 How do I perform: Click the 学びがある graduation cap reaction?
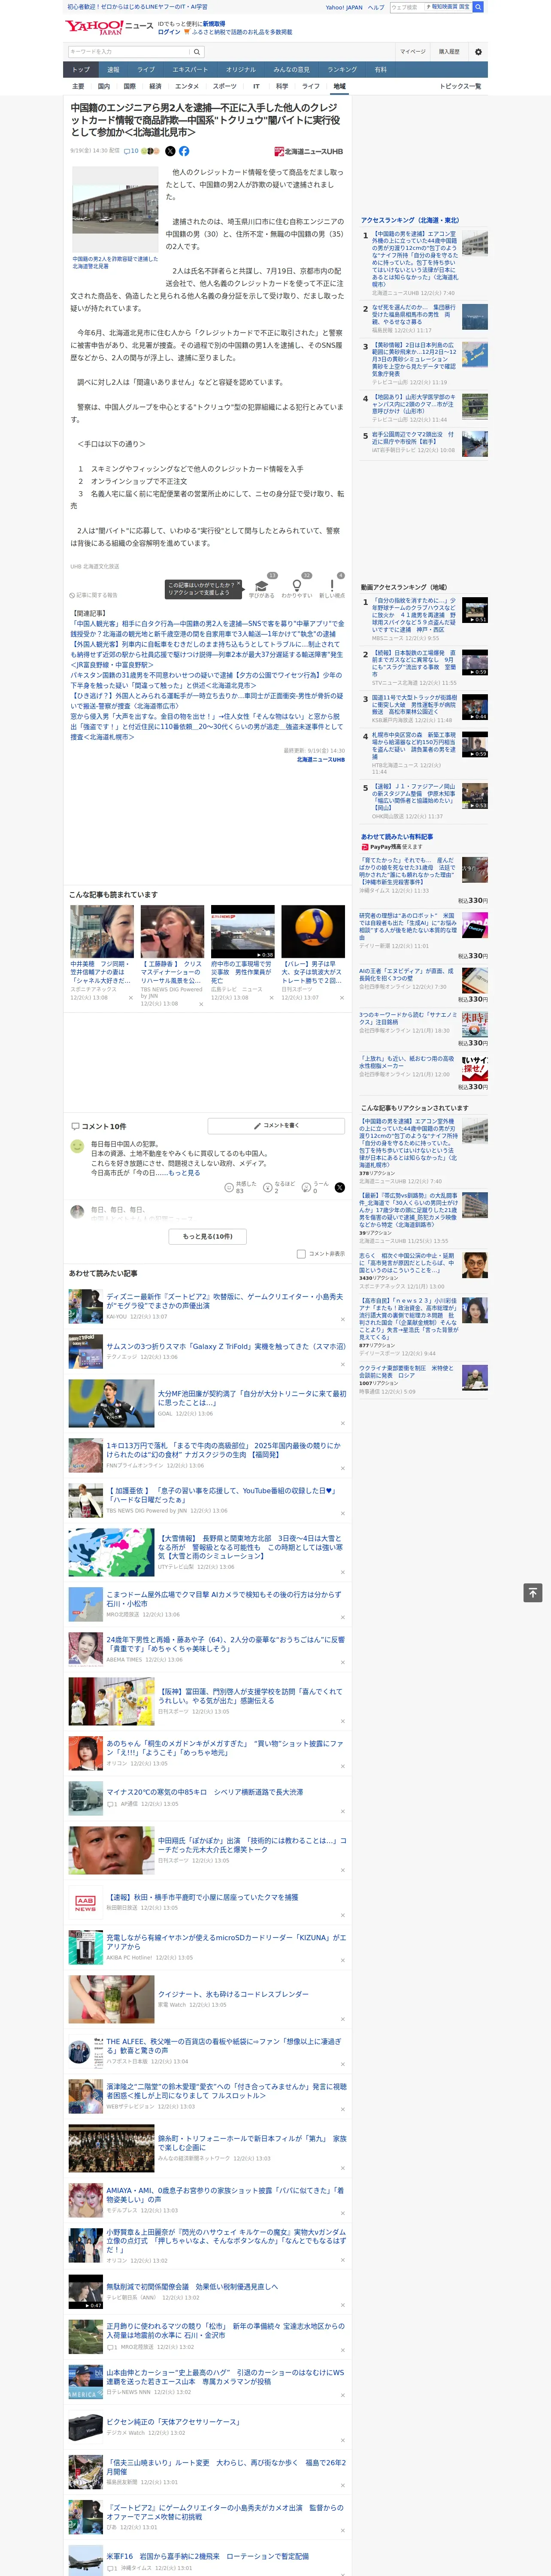[261, 586]
